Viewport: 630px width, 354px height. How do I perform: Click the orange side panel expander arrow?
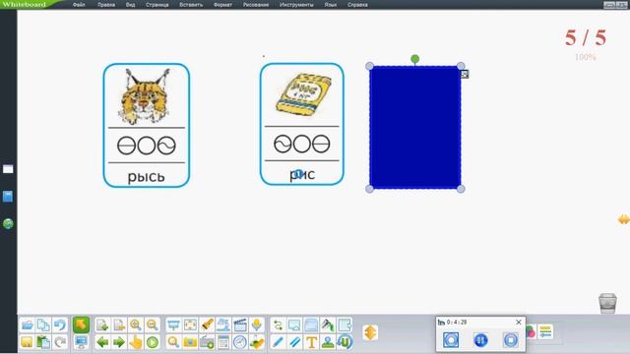tap(623, 219)
